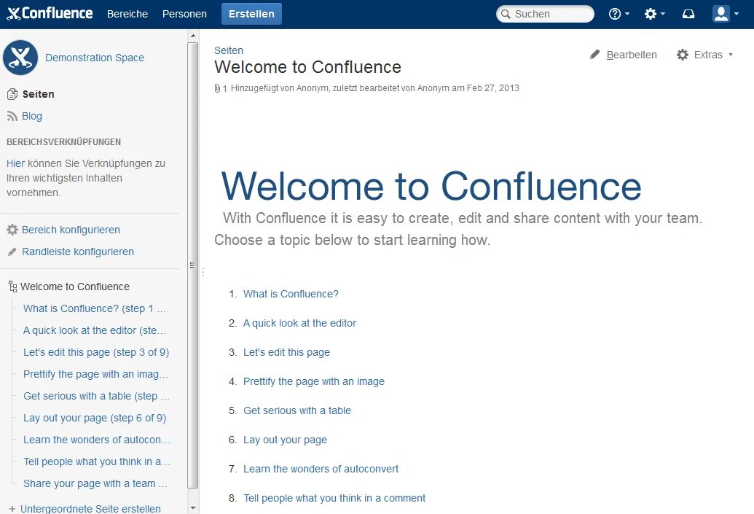Click the Demonstration Space logo avatar

coord(20,58)
